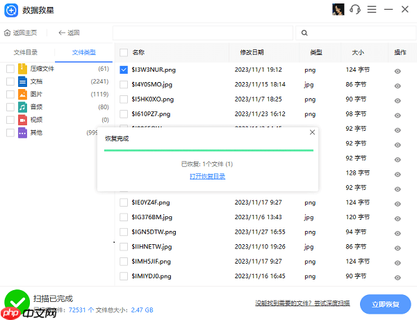The image size is (417, 320).
Task: Switch to the 文件目录 tab
Action: pos(26,52)
